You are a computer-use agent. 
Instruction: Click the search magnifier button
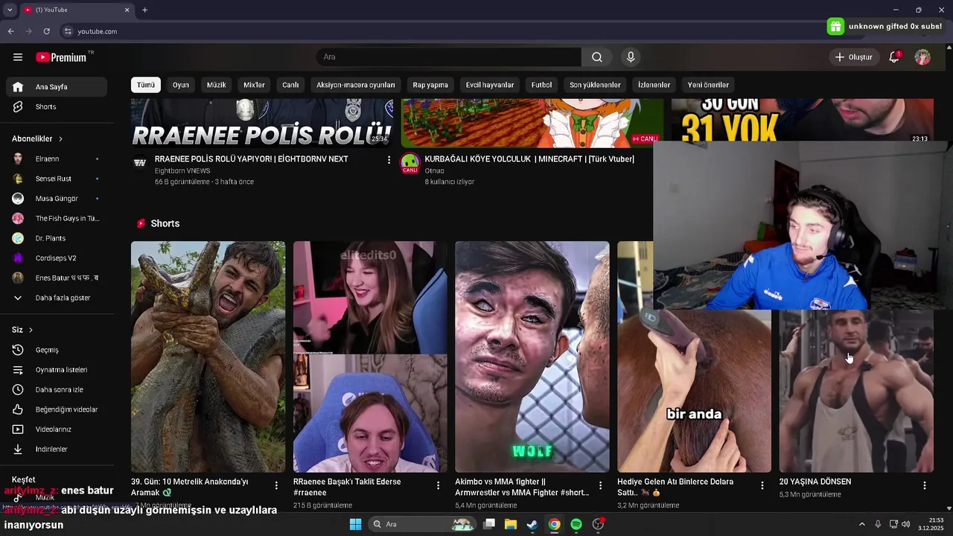click(x=597, y=57)
